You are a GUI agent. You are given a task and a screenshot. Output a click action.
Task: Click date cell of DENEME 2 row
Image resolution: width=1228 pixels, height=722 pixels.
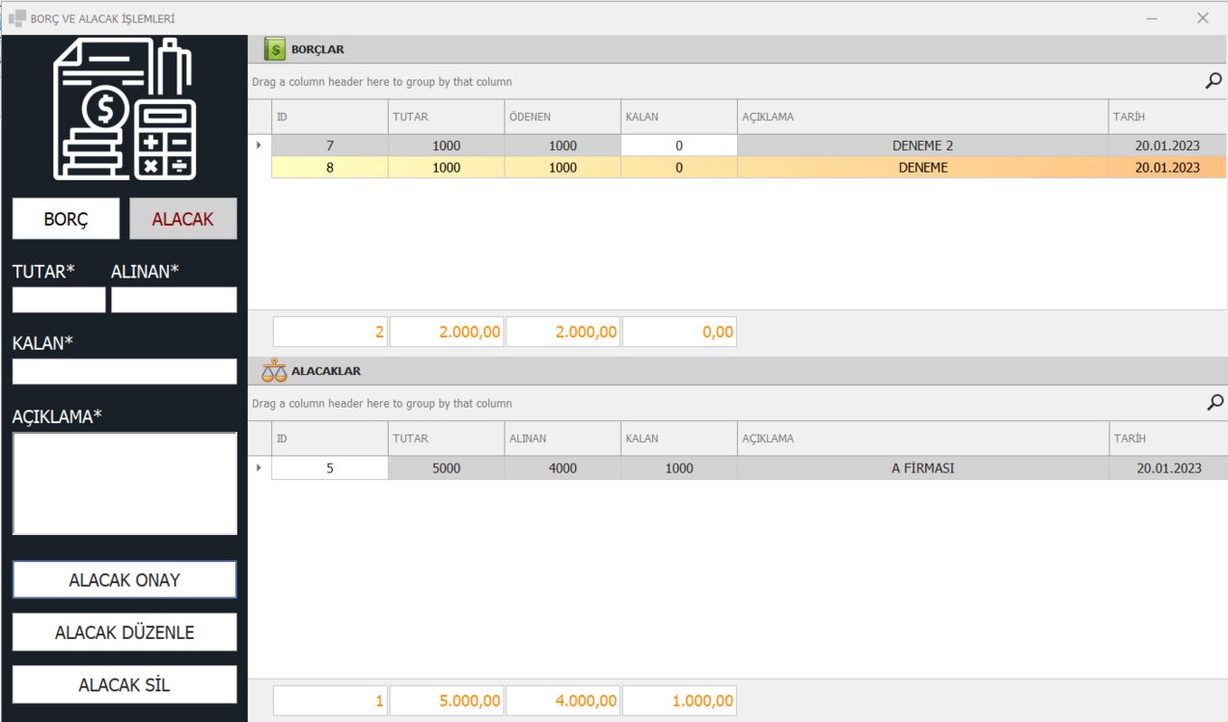click(x=1168, y=146)
